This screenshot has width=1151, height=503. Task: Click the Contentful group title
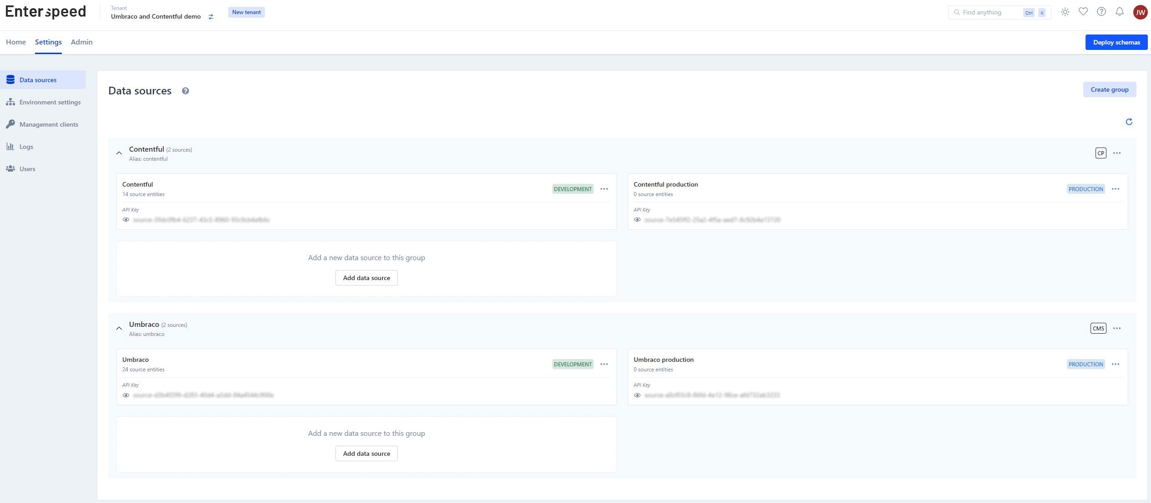point(146,149)
